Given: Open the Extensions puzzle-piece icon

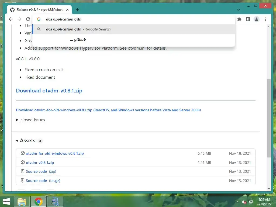Looking at the screenshot, I should click(239, 19).
